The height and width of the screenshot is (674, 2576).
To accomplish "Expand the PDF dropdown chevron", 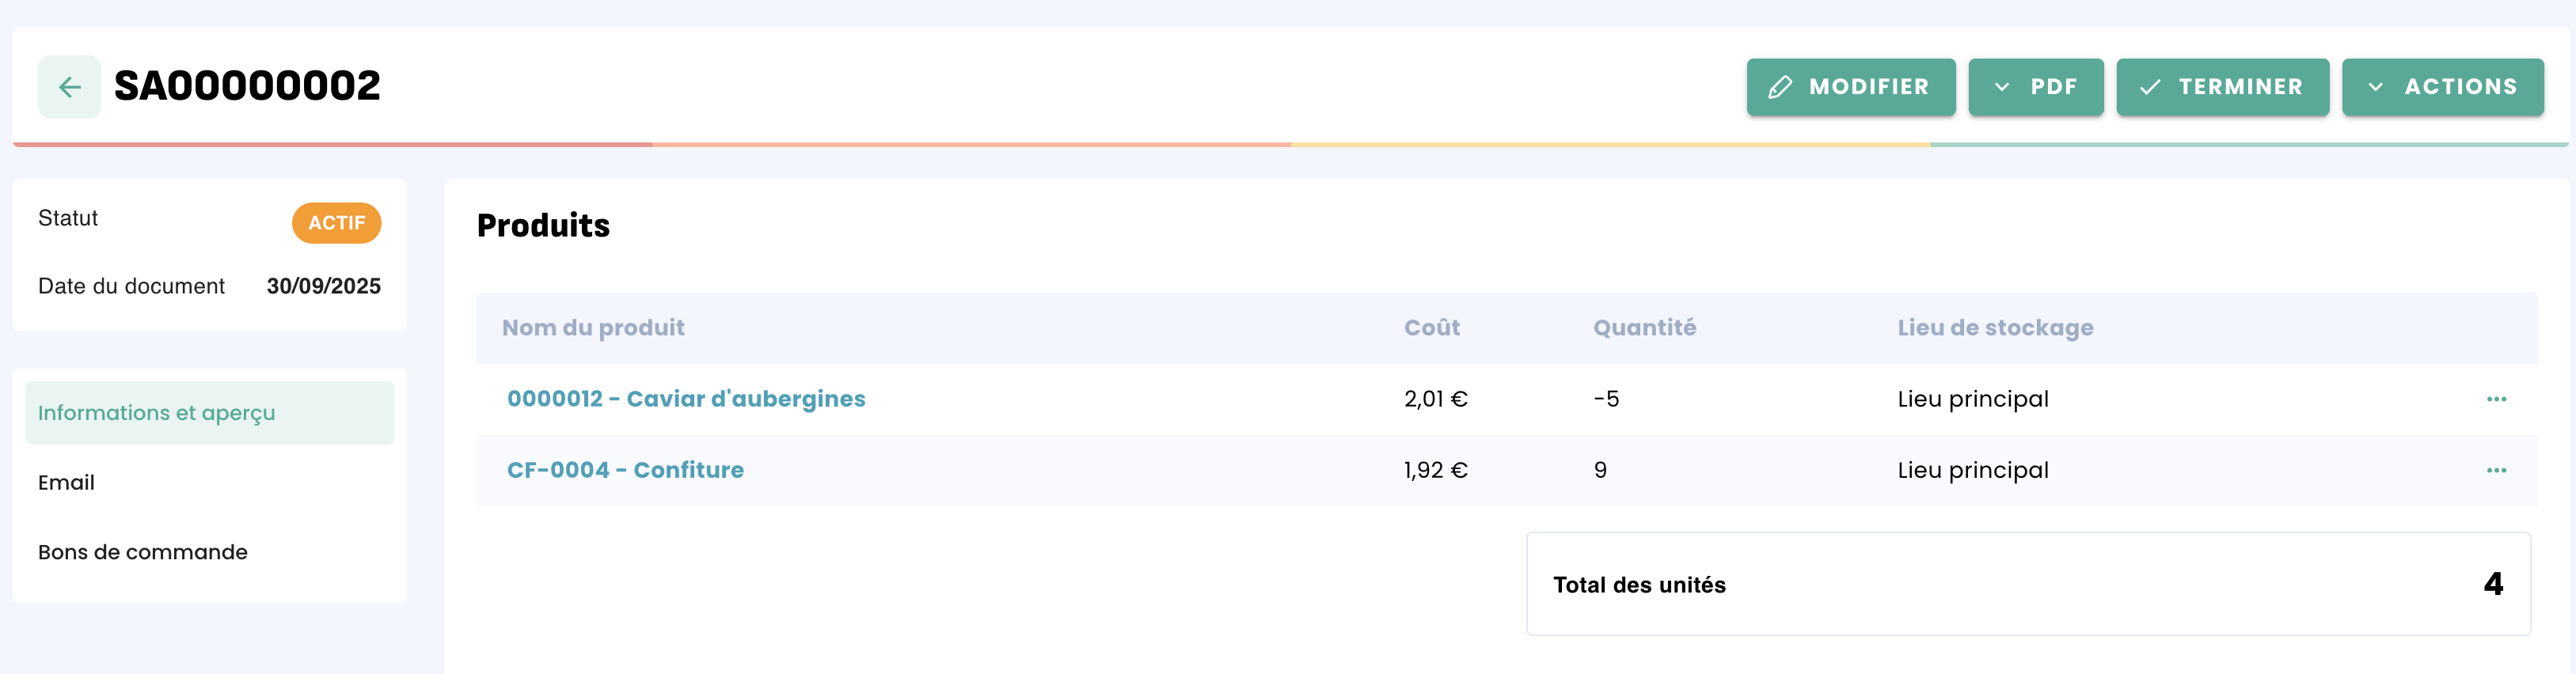I will pyautogui.click(x=2002, y=87).
